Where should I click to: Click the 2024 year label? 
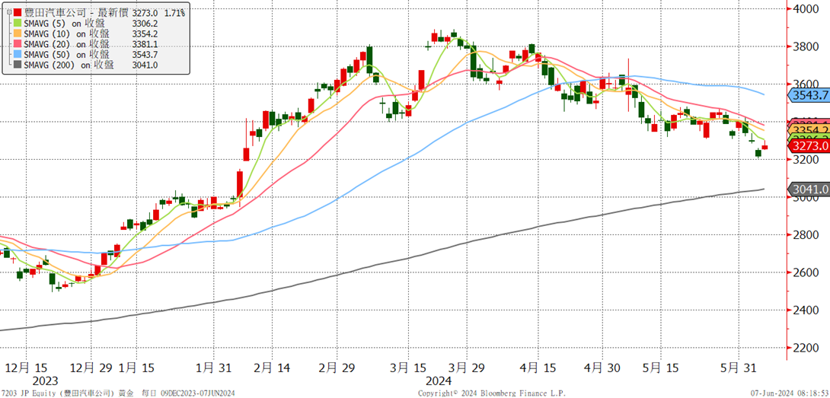click(439, 381)
